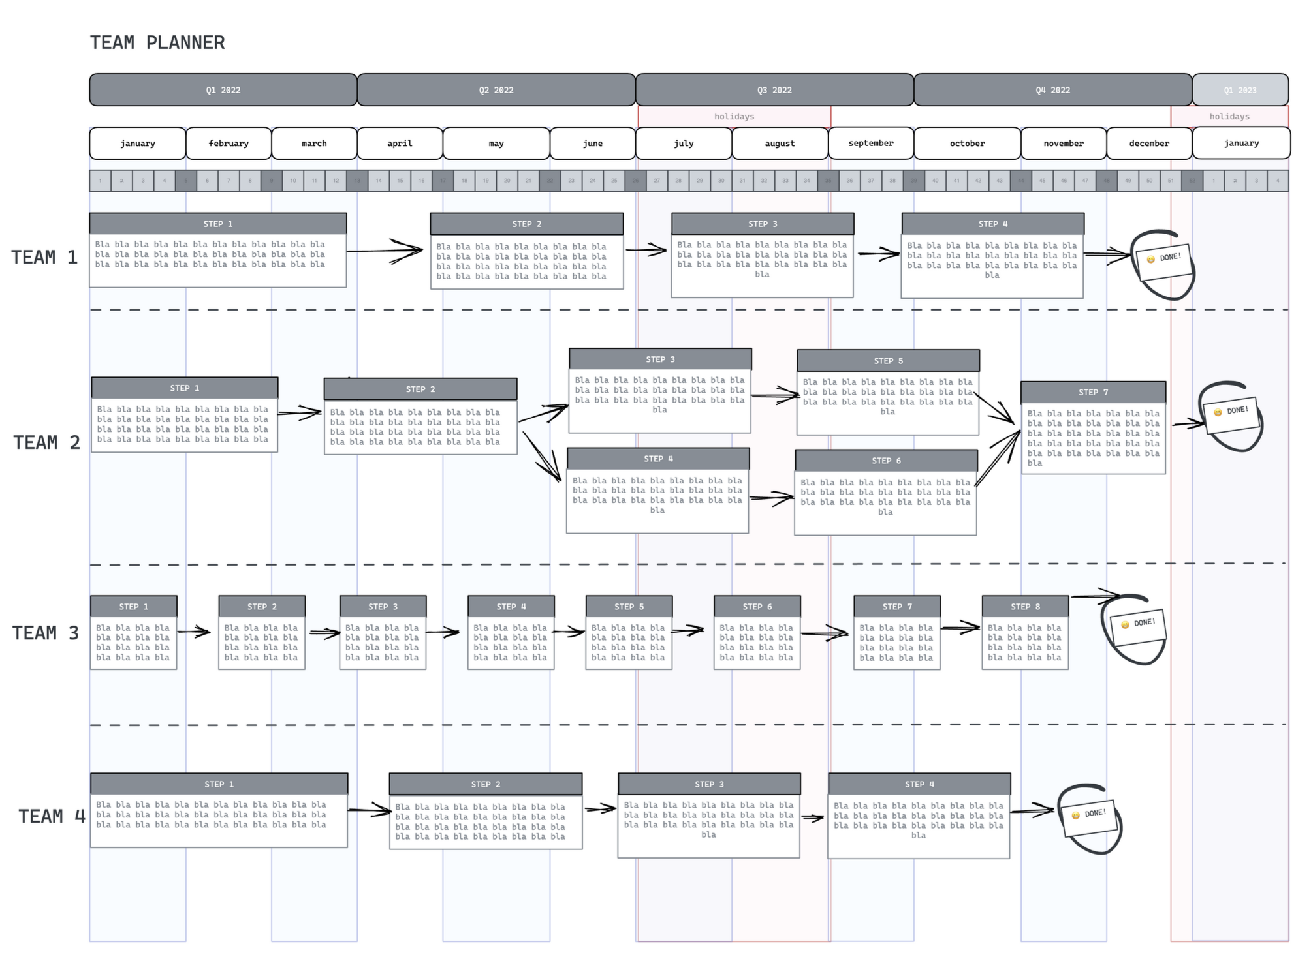Select Team 4 STEP 2 card header
This screenshot has height=976, width=1311.
pyautogui.click(x=486, y=784)
